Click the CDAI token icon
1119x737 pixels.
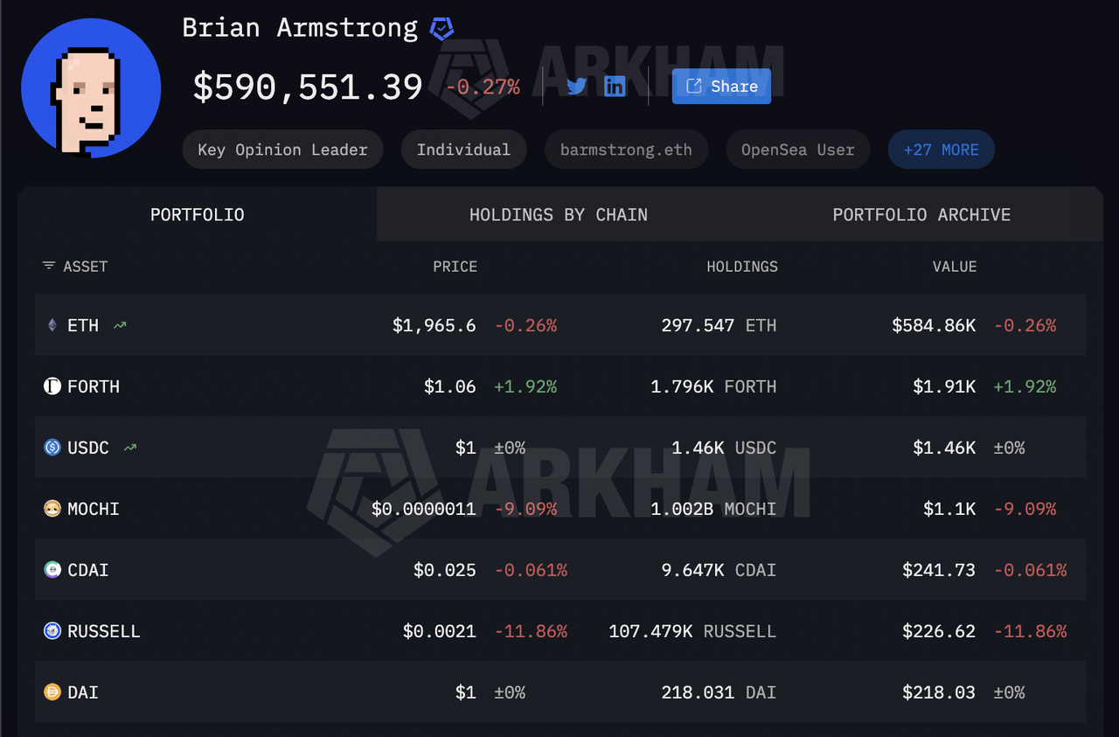tap(52, 570)
